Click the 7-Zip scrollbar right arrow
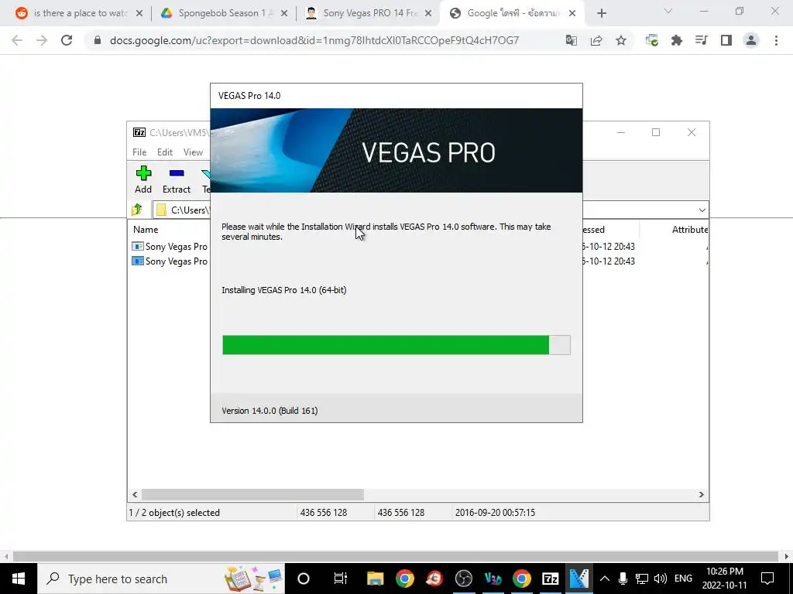793x594 pixels. tap(702, 494)
